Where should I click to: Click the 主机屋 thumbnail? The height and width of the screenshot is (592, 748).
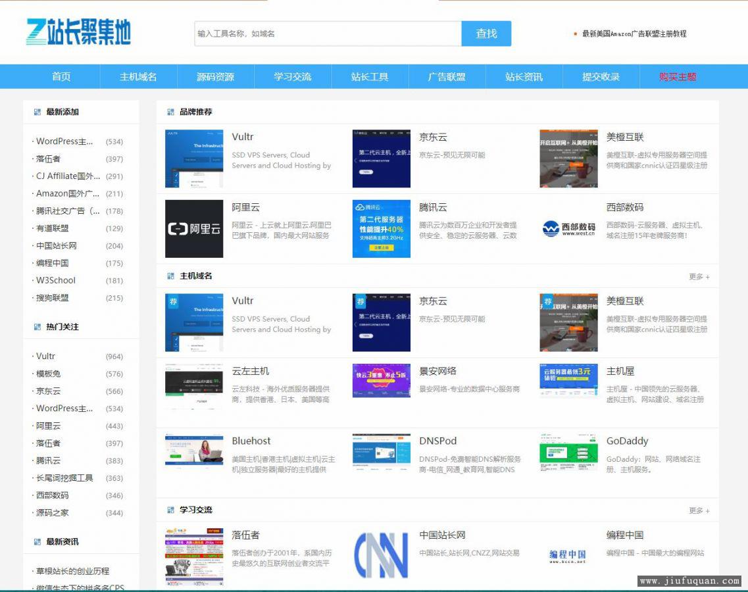568,381
